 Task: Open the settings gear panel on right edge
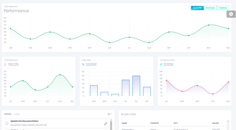[231, 14]
